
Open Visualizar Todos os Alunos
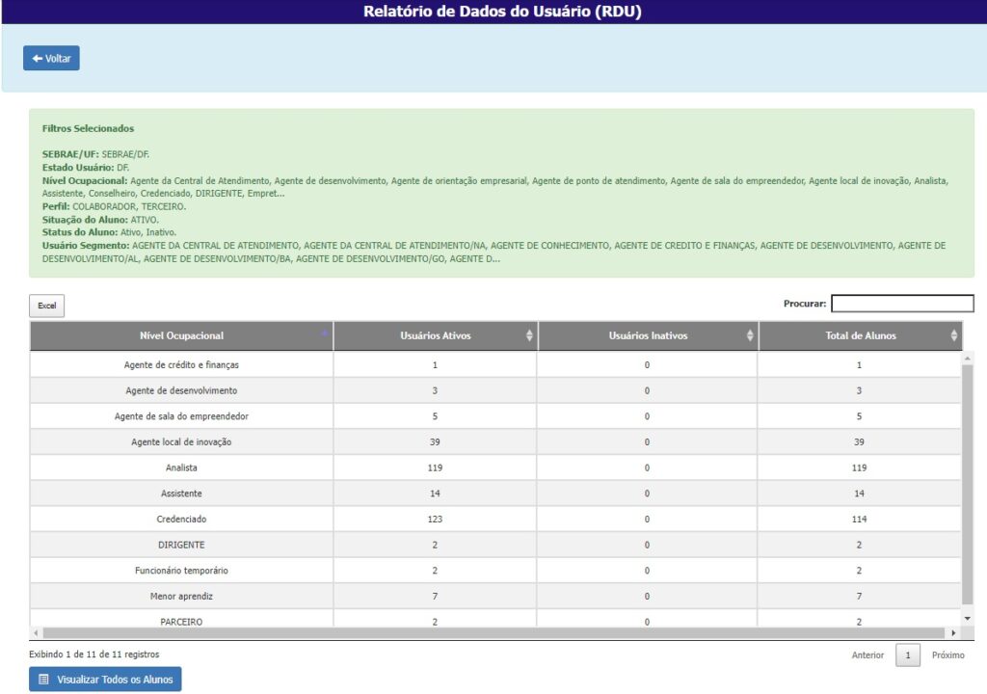click(105, 680)
